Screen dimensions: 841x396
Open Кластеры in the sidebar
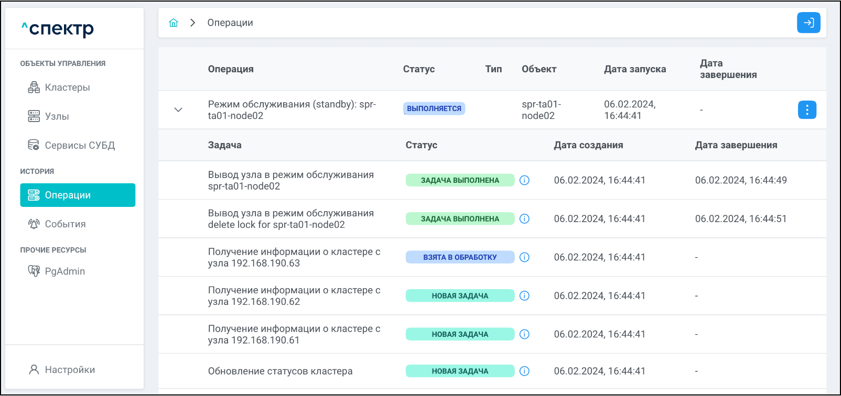[67, 87]
